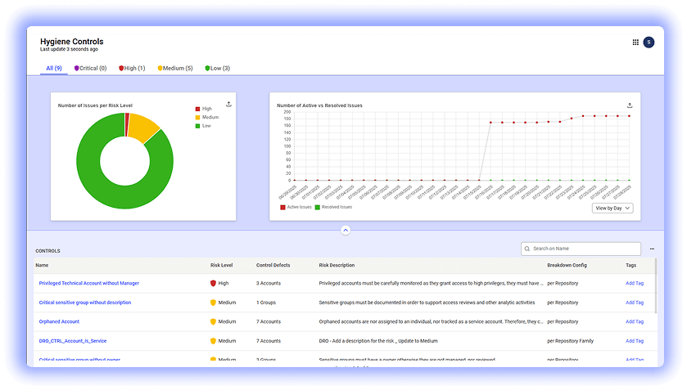
Task: Sort by the Control Defects column header
Action: [x=273, y=265]
